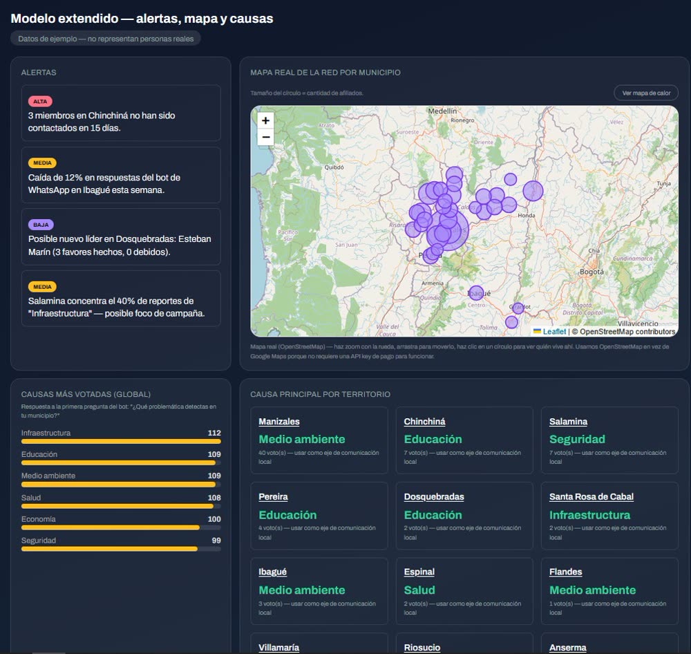The width and height of the screenshot is (691, 654).
Task: Click the 'Medio ambiente' cause under Flandes
Action: coord(592,590)
